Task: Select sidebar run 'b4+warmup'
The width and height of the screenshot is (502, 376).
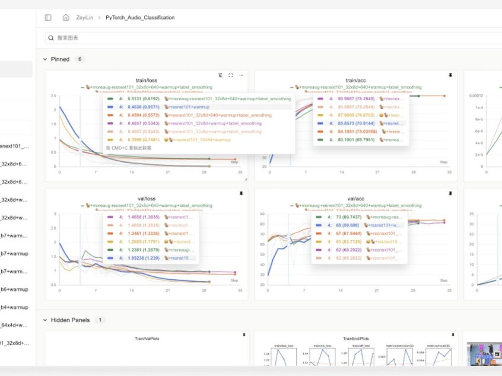Action: (14, 308)
